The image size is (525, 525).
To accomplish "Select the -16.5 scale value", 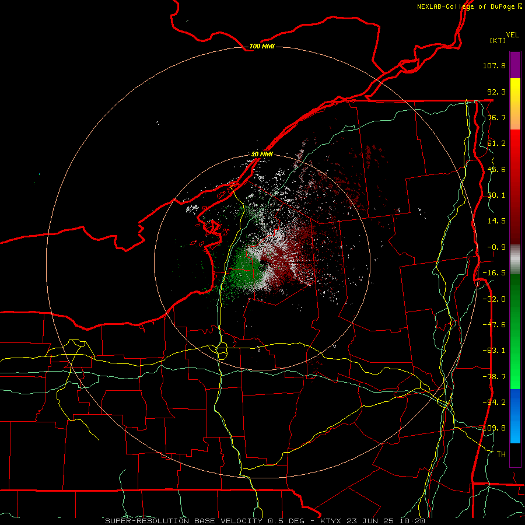I will click(x=494, y=272).
